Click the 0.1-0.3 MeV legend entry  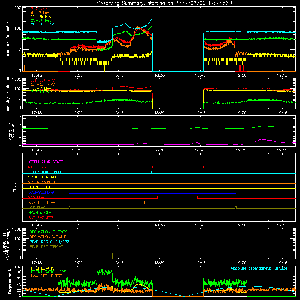pyautogui.click(x=43, y=81)
